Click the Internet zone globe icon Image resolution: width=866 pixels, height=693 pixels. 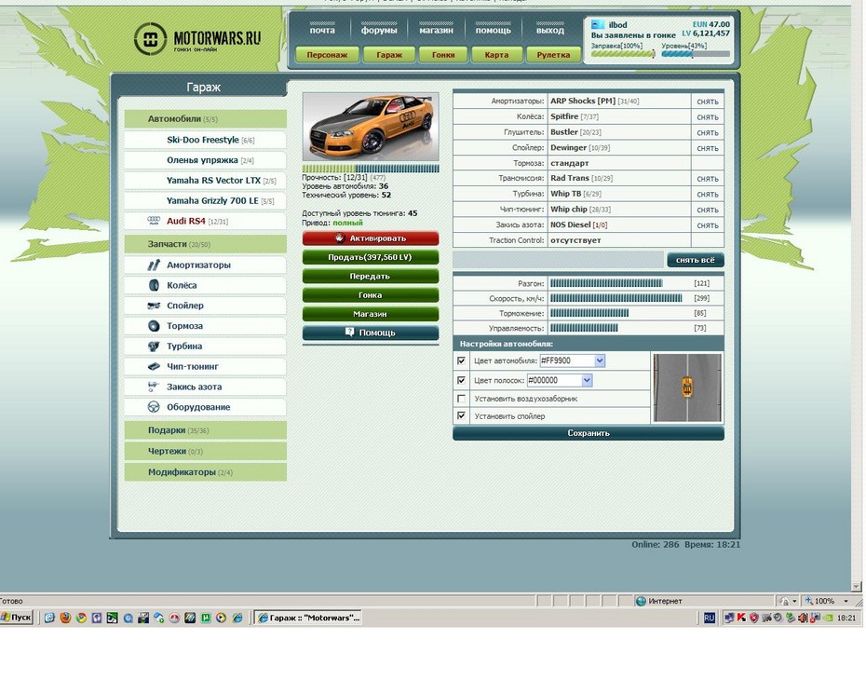coord(641,602)
